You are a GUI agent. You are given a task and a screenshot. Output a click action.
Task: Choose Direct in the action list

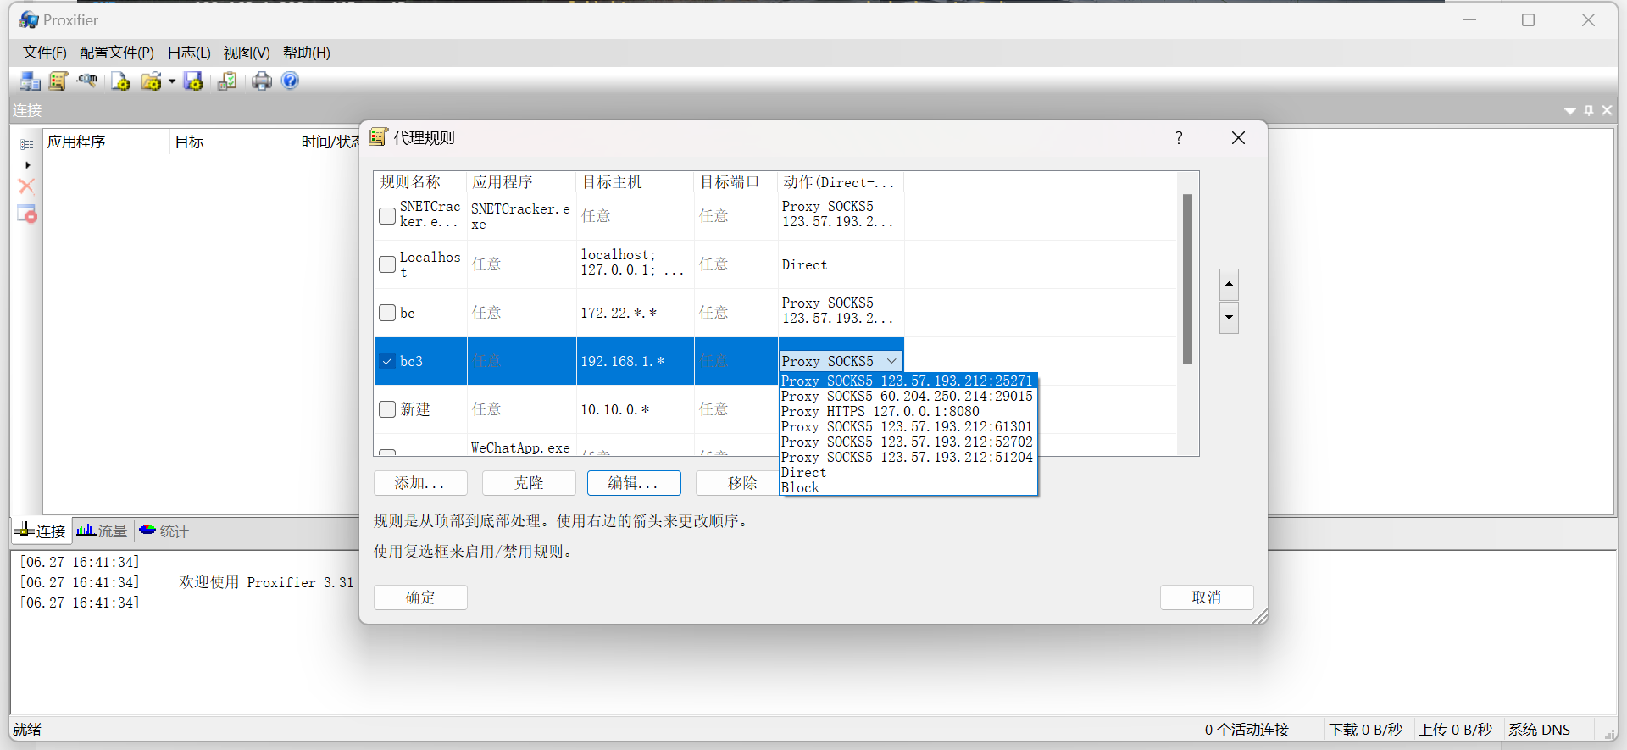pyautogui.click(x=908, y=472)
